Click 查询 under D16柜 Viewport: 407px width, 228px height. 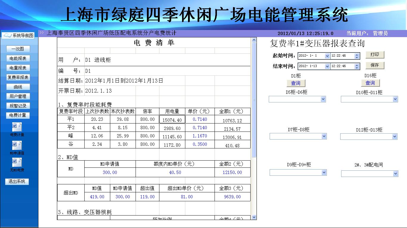370,83
